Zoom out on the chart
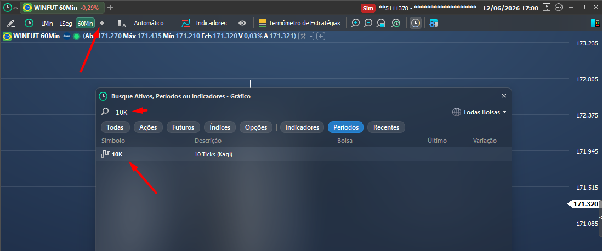The image size is (602, 251). click(x=368, y=23)
